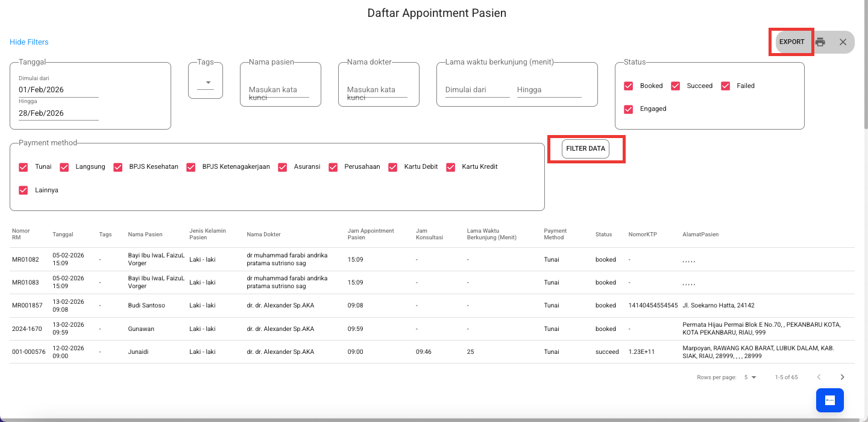Toggle BPJS Kesehatan payment method
The height and width of the screenshot is (422, 868).
118,167
